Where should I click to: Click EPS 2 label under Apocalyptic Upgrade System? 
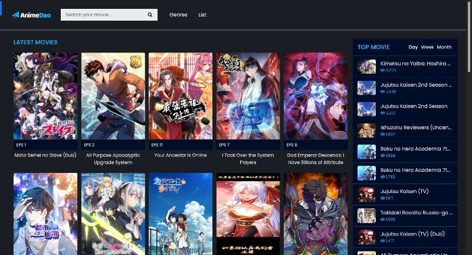click(x=89, y=145)
